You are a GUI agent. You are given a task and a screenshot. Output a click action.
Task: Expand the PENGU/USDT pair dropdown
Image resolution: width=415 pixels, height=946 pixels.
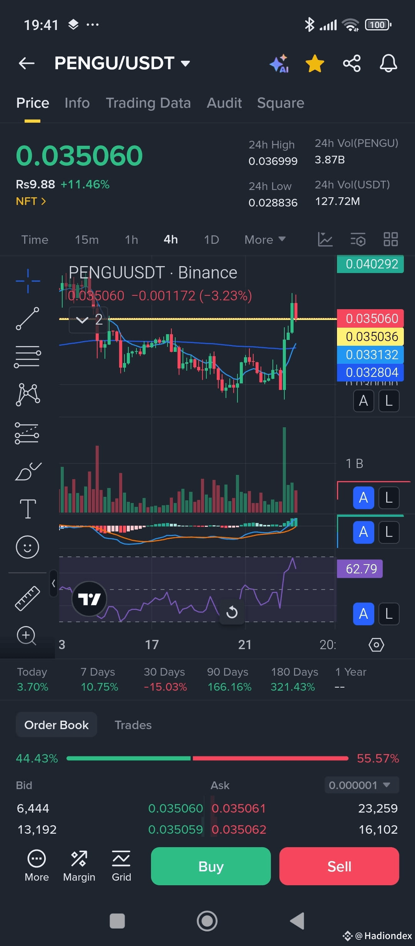185,63
